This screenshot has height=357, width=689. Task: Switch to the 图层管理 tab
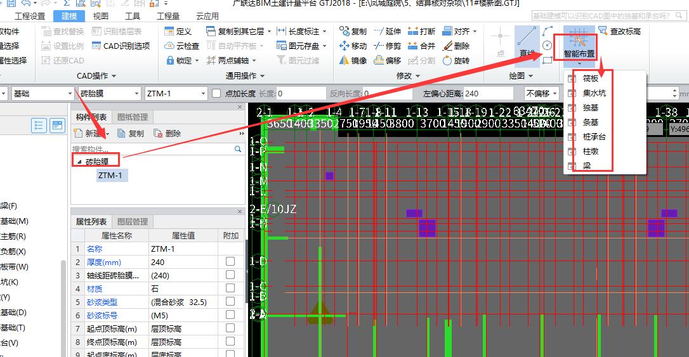pyautogui.click(x=132, y=222)
